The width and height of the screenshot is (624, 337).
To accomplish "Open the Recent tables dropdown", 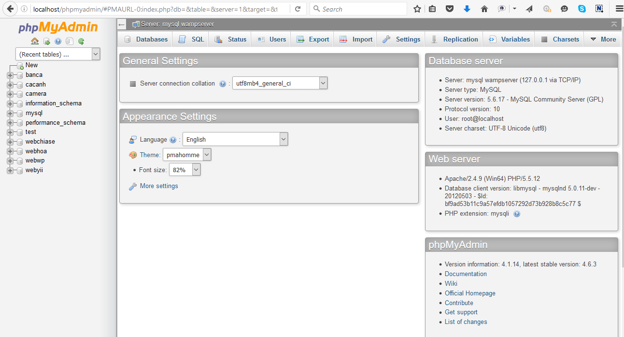I will click(57, 54).
